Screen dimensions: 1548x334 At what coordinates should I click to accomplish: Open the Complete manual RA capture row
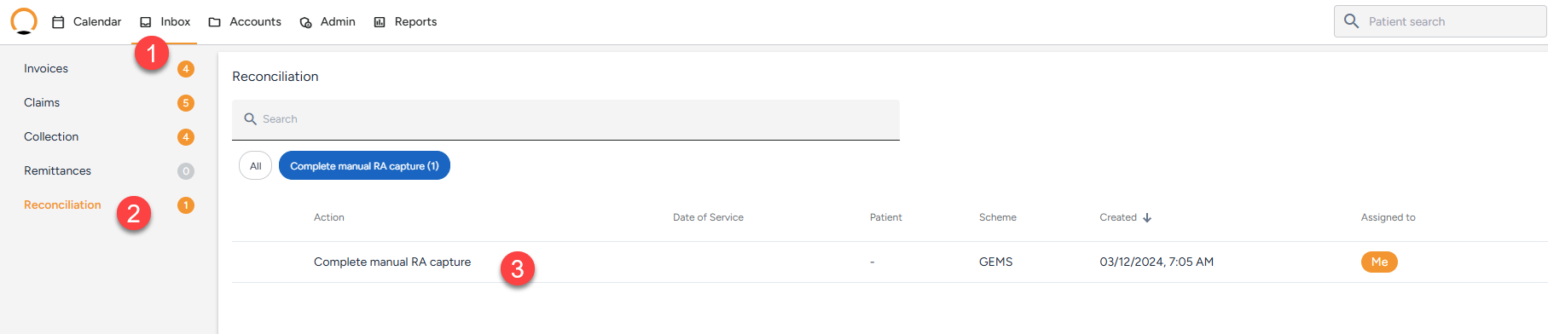coord(890,262)
